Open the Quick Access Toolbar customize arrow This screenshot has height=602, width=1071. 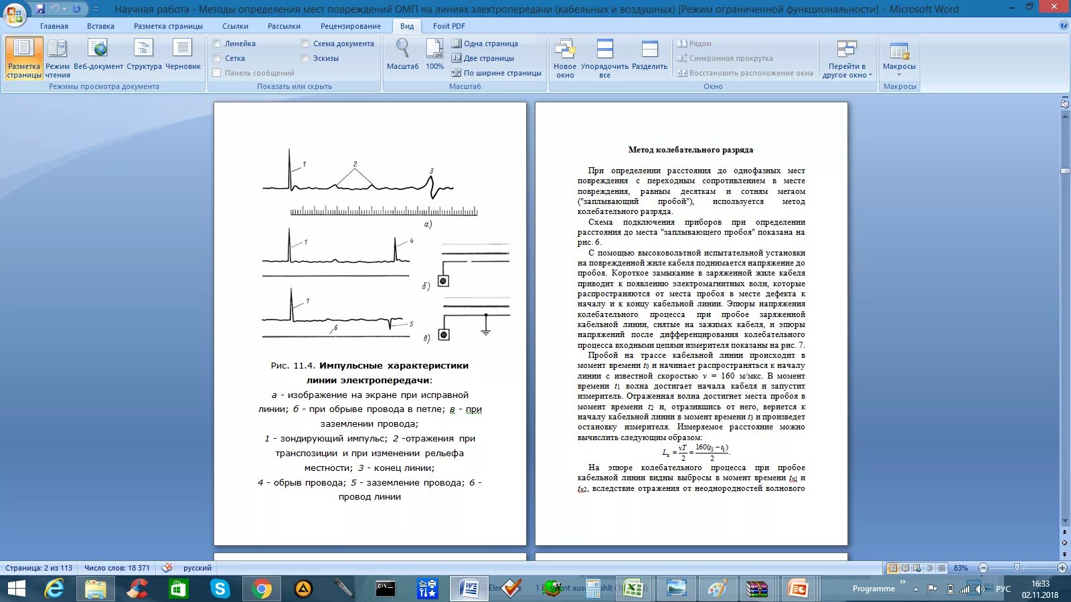click(x=96, y=9)
